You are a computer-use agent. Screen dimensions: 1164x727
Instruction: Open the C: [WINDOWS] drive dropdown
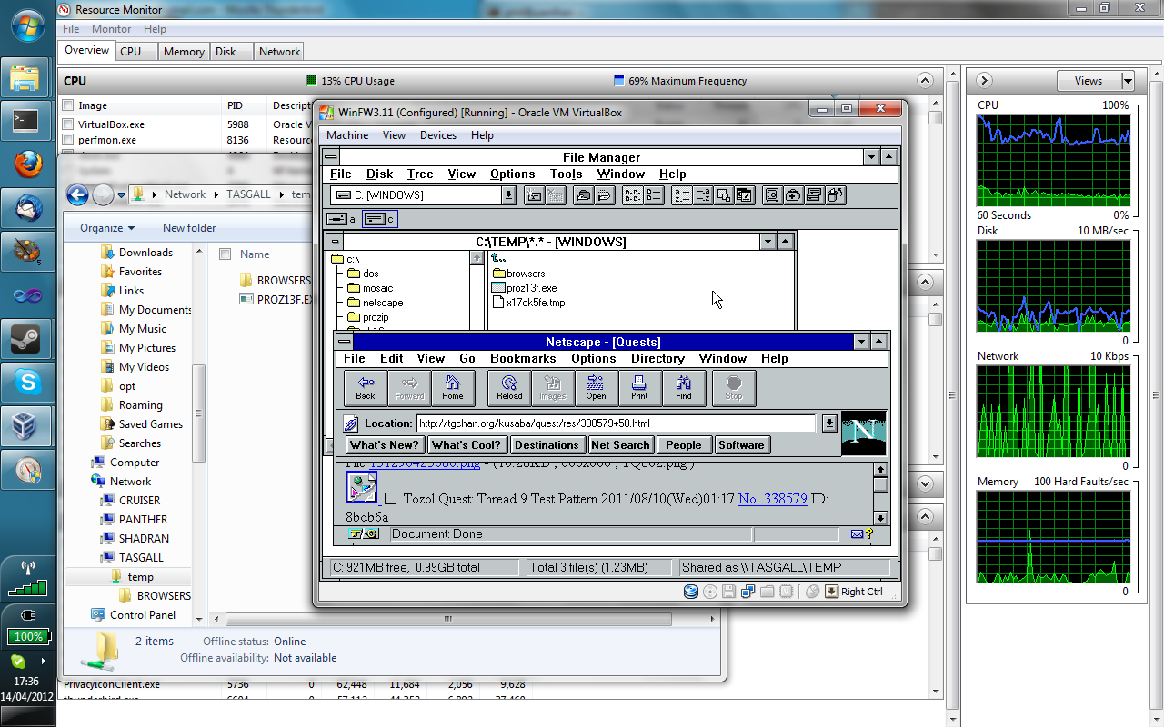tap(508, 194)
